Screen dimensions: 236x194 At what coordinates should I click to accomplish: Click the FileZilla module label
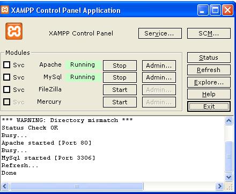pyautogui.click(x=50, y=89)
